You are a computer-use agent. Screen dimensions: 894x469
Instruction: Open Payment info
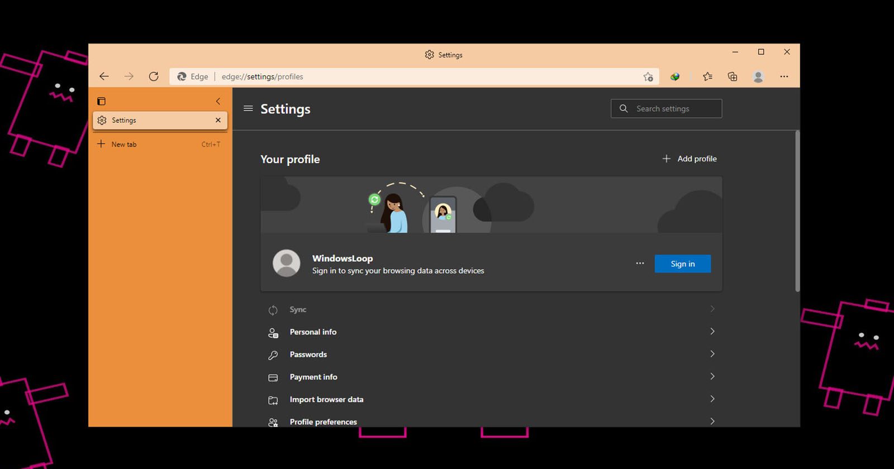[x=491, y=377]
